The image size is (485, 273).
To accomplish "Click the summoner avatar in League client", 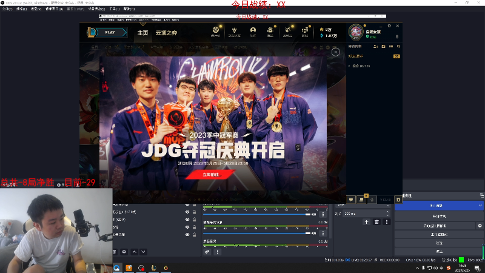I will [x=356, y=32].
